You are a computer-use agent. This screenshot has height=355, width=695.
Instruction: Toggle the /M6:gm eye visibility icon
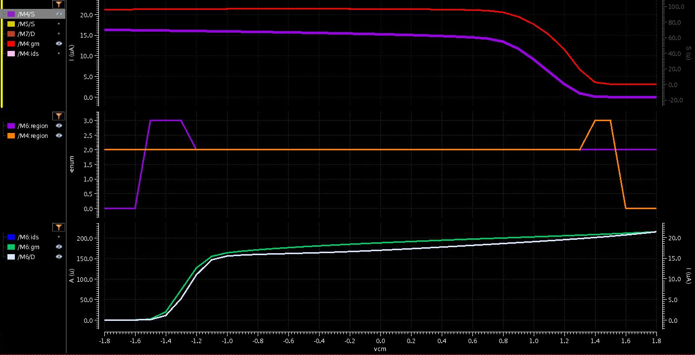[59, 247]
